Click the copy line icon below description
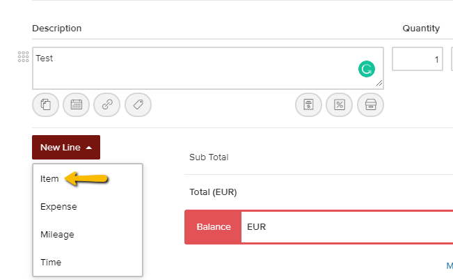Screen dimensions: 453x280 (45, 105)
